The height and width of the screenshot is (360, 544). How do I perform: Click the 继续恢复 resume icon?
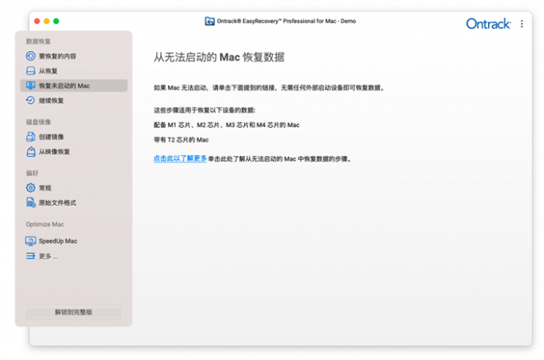click(x=30, y=100)
